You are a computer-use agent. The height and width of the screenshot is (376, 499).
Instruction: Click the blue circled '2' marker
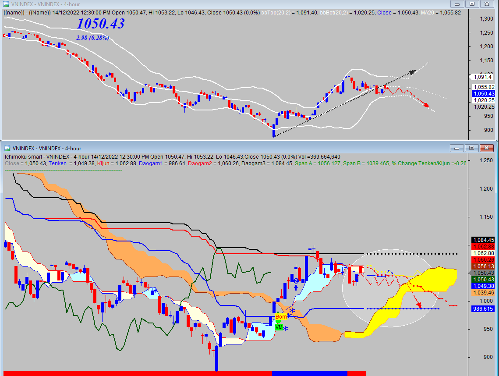coord(296,280)
